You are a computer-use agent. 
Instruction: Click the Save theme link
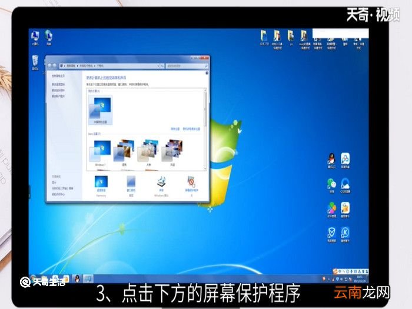[x=175, y=129]
